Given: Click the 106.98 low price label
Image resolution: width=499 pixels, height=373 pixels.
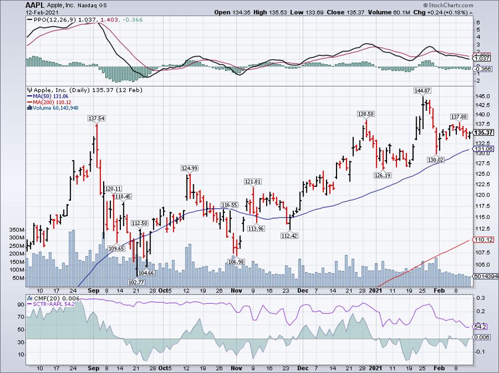Looking at the screenshot, I should (236, 262).
